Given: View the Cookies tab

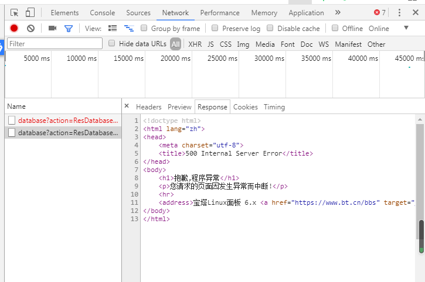Looking at the screenshot, I should (x=246, y=107).
